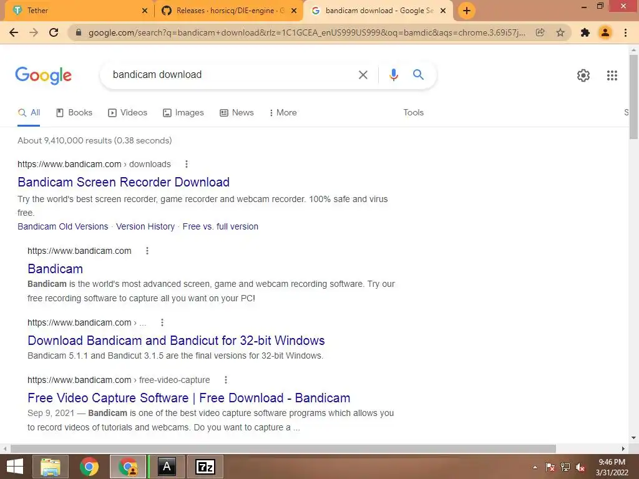639x479 pixels.
Task: Filter results by News
Action: (237, 113)
